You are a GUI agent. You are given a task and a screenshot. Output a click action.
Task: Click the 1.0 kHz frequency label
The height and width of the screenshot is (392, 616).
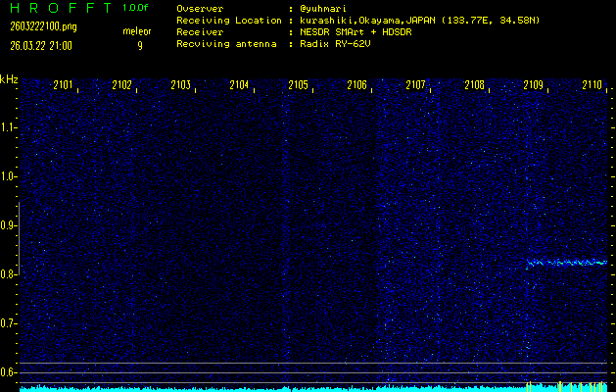pos(7,176)
